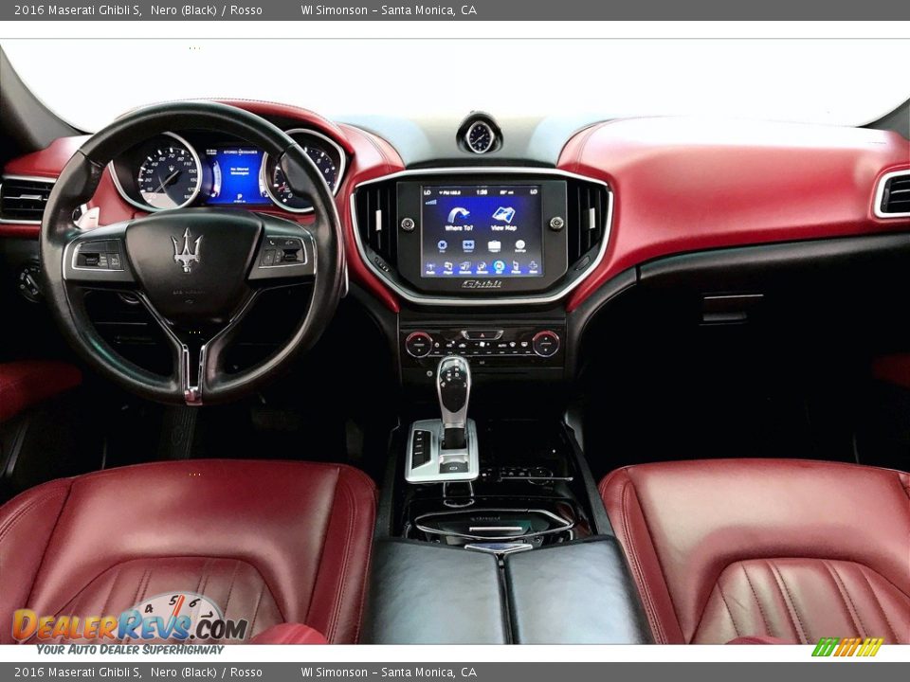Select the highlighted Nav tab

[500, 267]
